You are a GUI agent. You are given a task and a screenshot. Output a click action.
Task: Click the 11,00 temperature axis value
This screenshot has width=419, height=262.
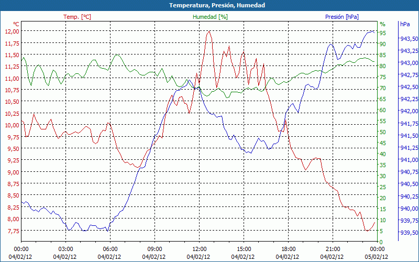tap(12, 78)
